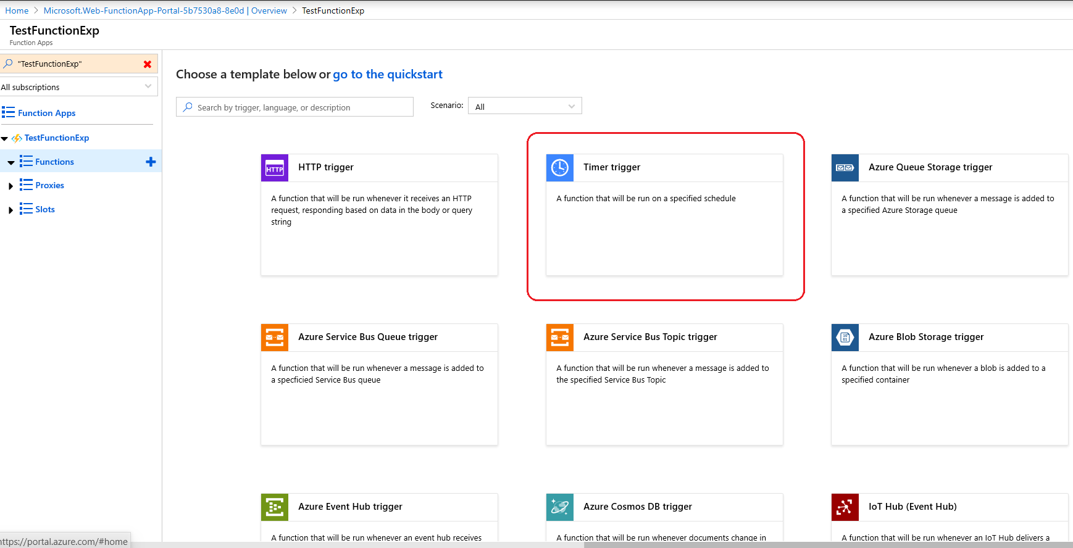The width and height of the screenshot is (1073, 548).
Task: Click the Azure Cosmos DB trigger icon
Action: point(560,507)
